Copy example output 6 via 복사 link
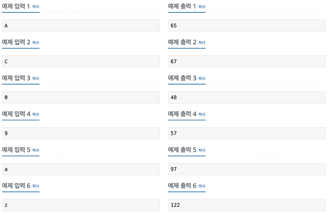 click(x=202, y=186)
